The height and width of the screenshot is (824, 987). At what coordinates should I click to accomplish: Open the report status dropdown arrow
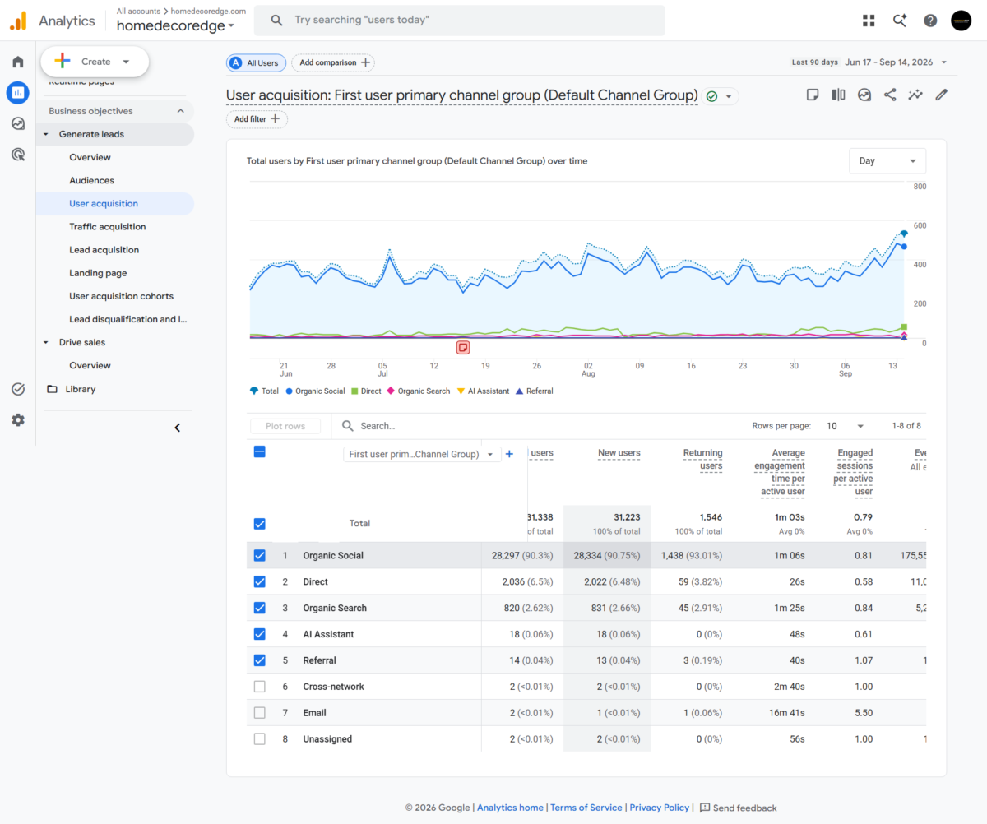click(x=729, y=96)
